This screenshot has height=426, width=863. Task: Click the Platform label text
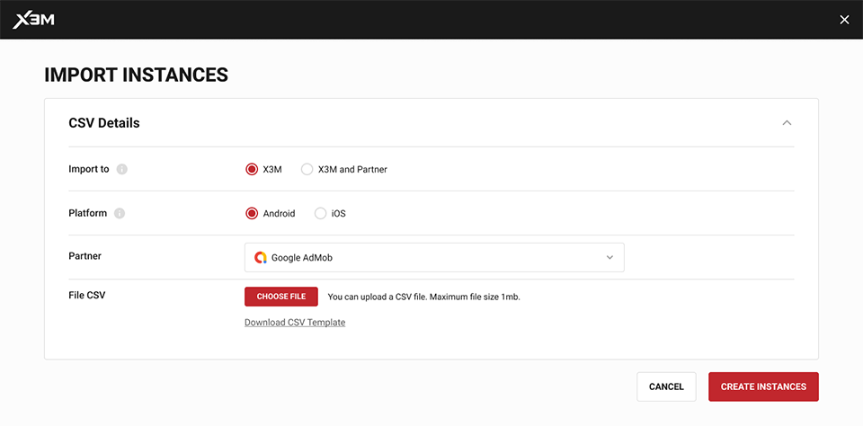87,213
